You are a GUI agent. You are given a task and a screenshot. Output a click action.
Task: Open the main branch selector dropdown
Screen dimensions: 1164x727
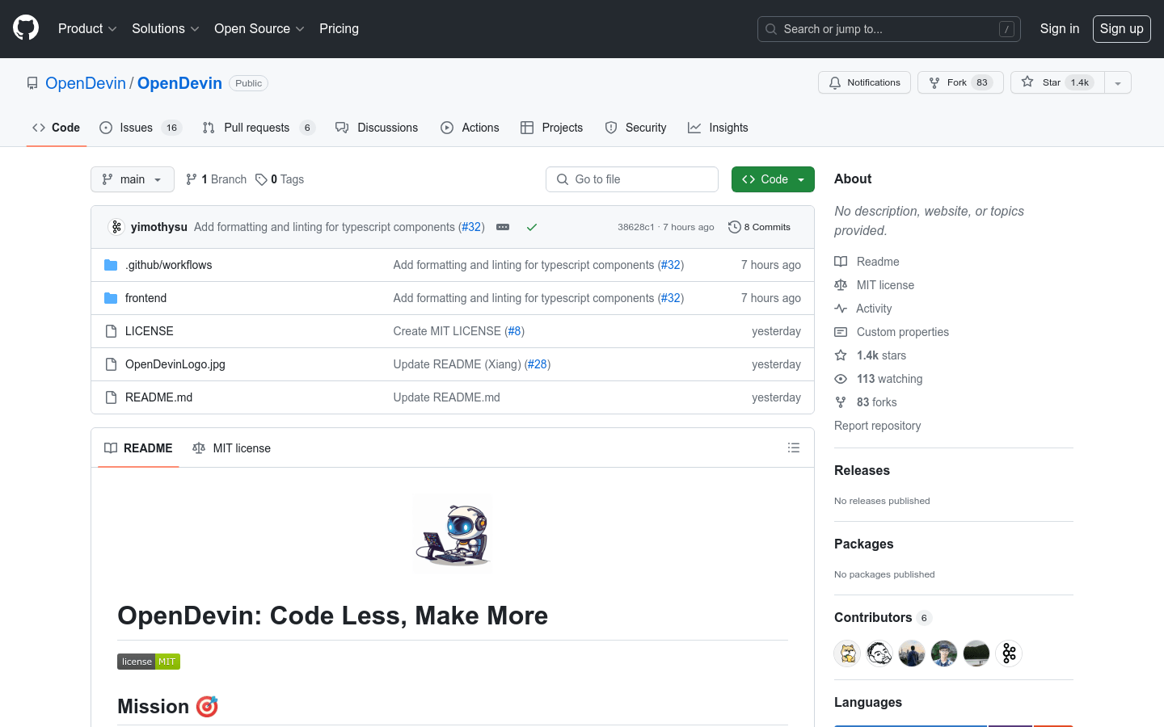(133, 179)
